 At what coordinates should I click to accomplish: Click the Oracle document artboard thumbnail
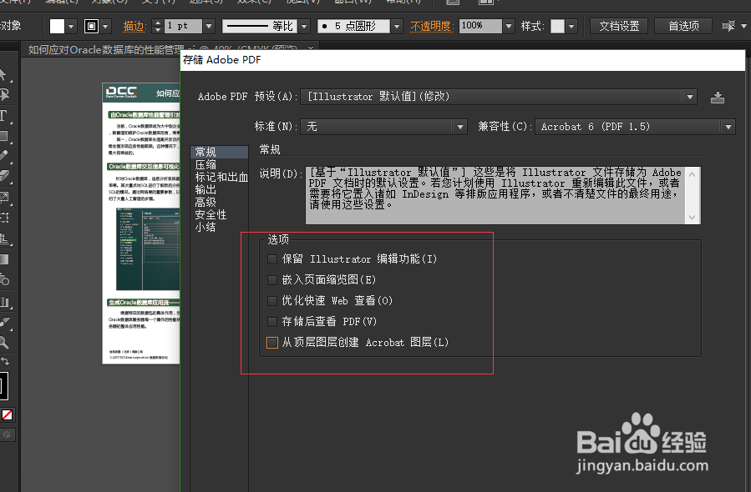click(141, 223)
